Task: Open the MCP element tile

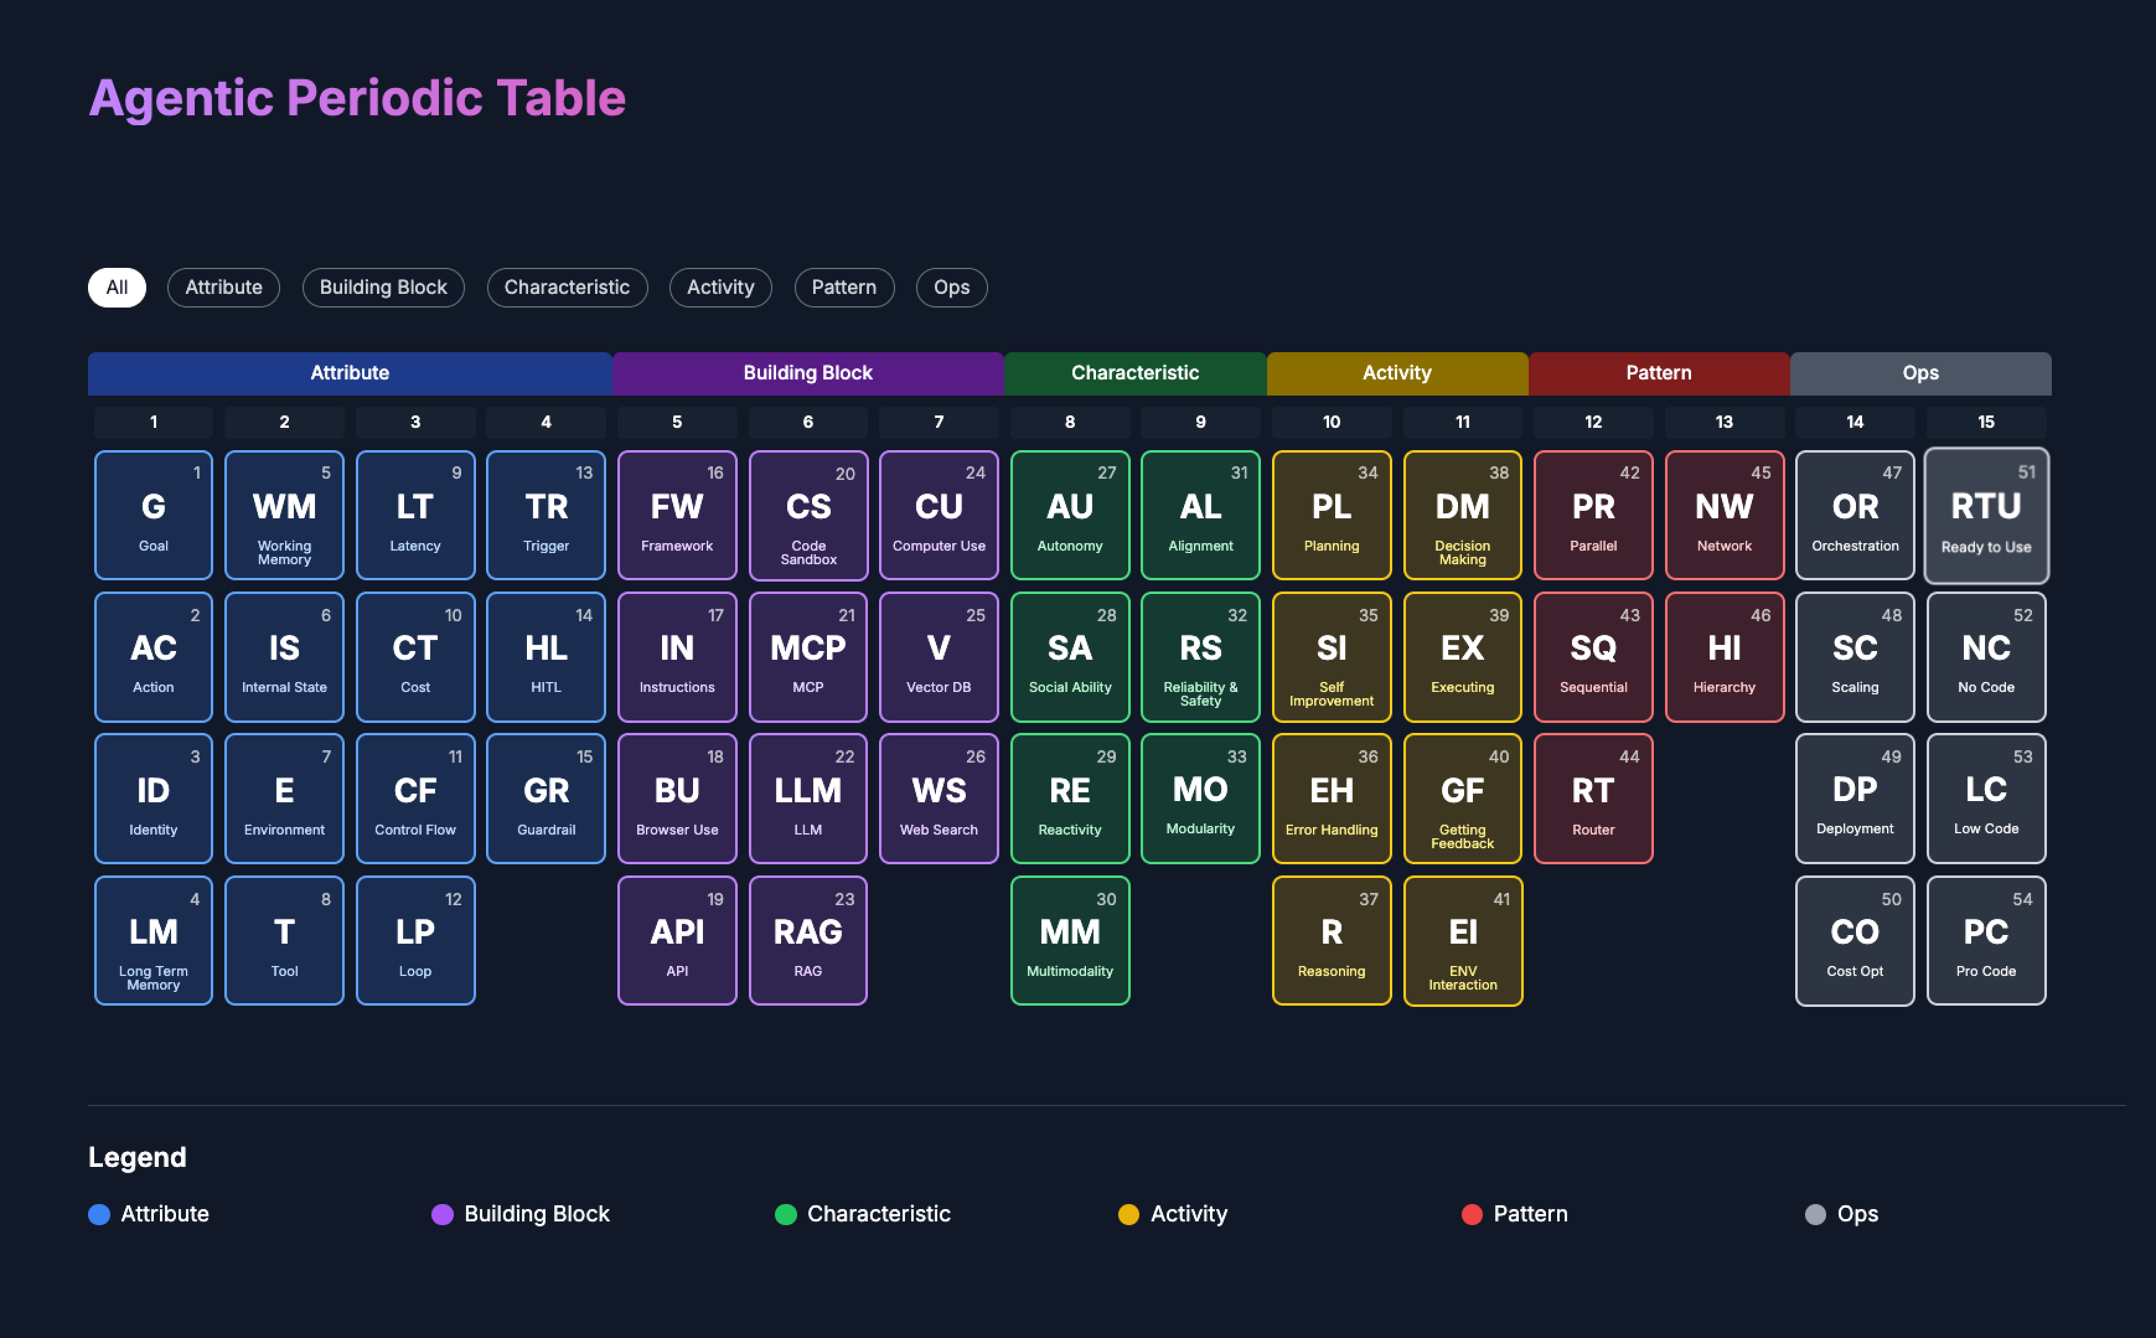Action: 808,657
